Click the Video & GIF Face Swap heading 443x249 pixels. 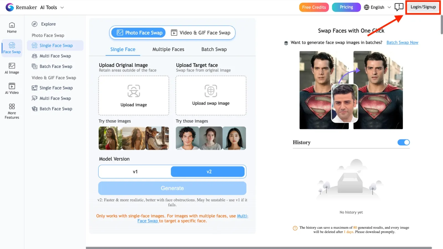click(x=54, y=78)
